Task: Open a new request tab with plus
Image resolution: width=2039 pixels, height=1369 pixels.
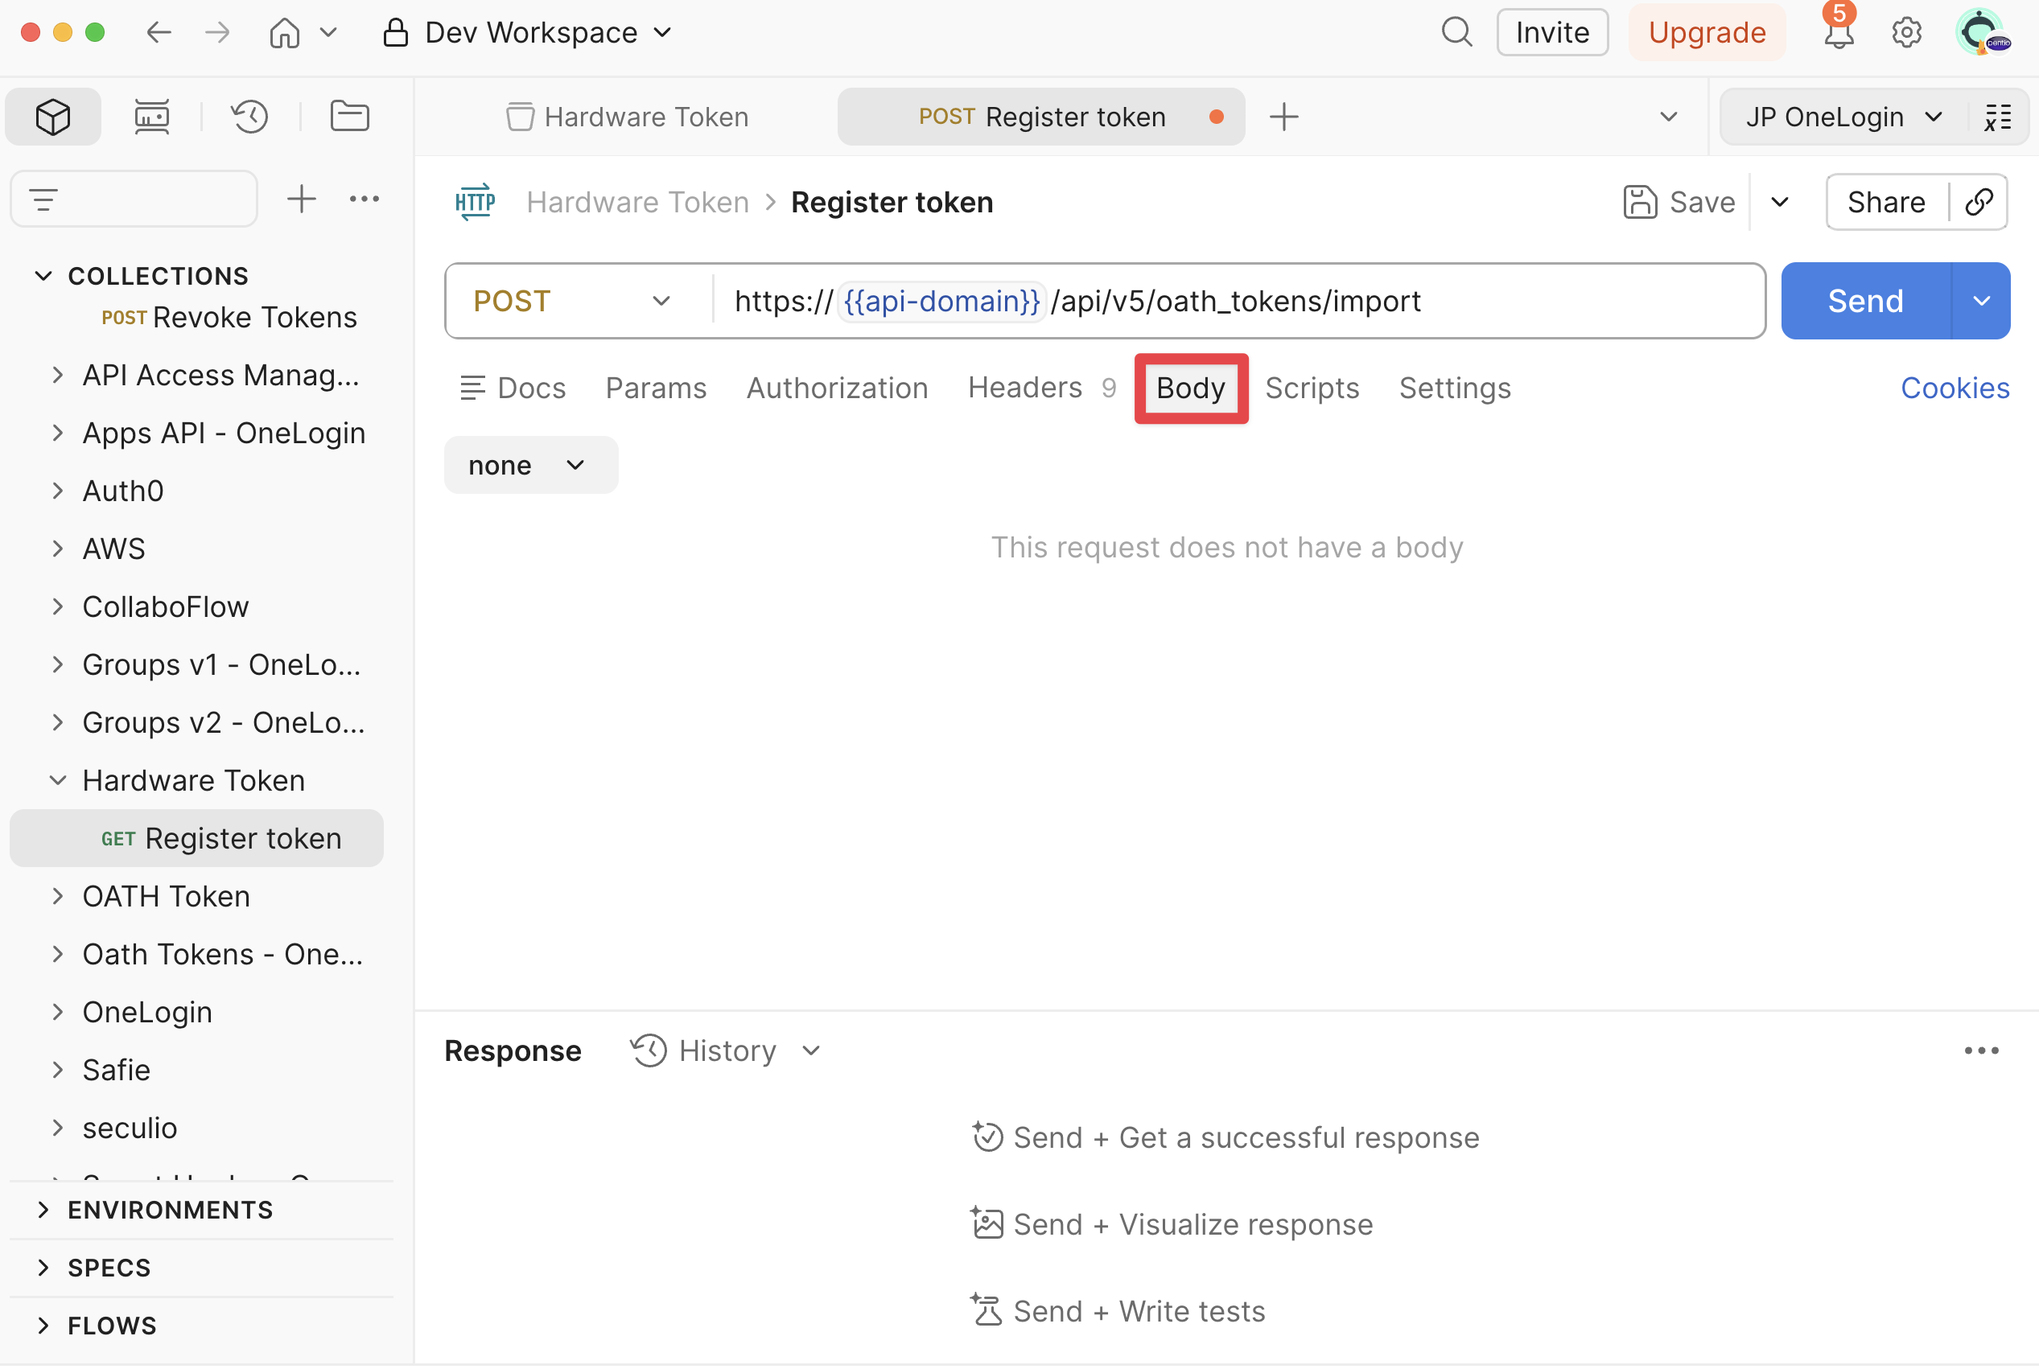Action: 1283,116
